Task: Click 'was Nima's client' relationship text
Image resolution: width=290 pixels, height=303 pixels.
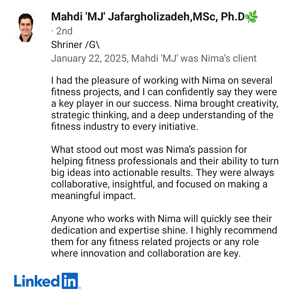Action: pos(218,58)
